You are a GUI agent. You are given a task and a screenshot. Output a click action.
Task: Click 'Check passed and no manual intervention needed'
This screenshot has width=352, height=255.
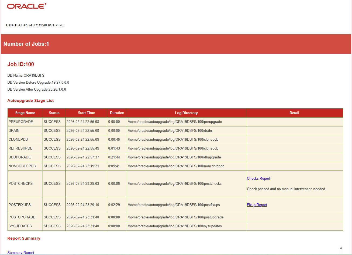coord(286,189)
